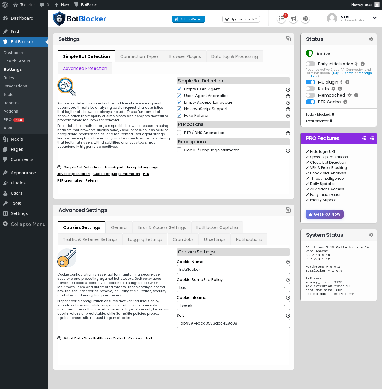This screenshot has width=382, height=389.
Task: Open Cookie SameSite Policy dropdown
Action: [x=233, y=287]
